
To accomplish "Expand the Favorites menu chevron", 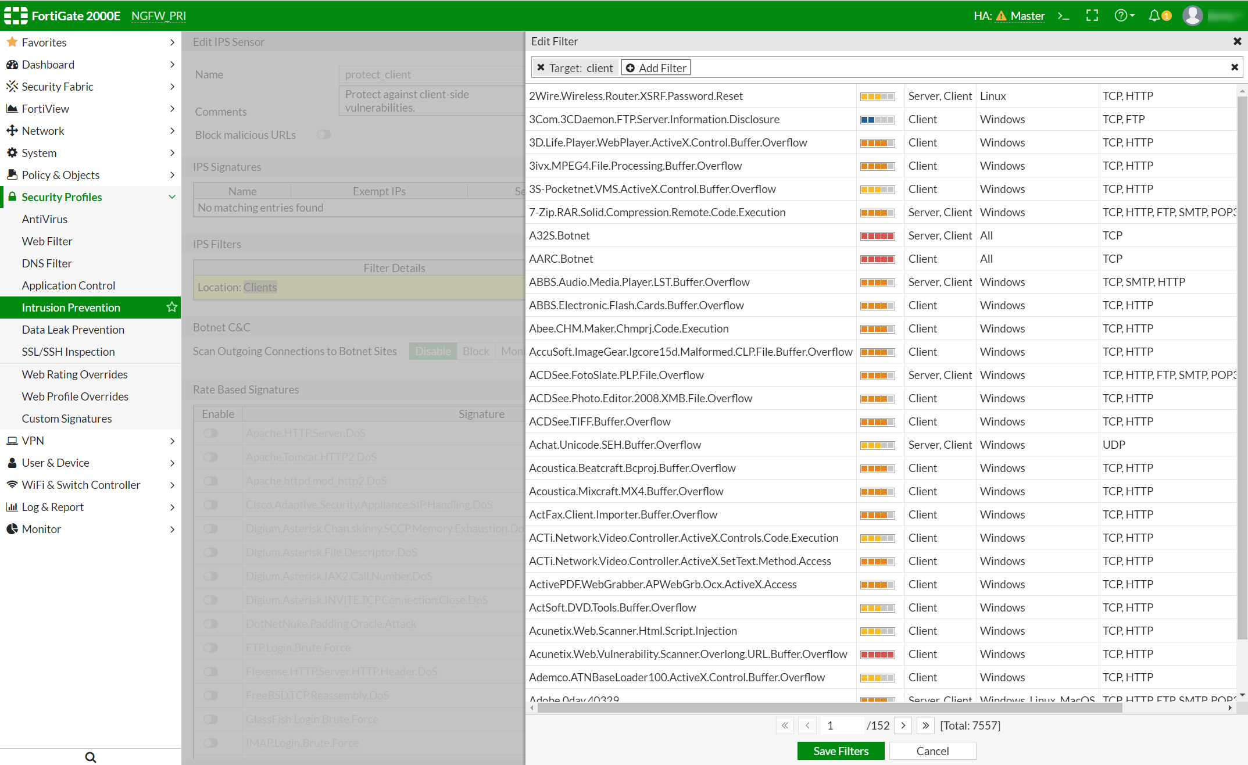I will point(172,42).
